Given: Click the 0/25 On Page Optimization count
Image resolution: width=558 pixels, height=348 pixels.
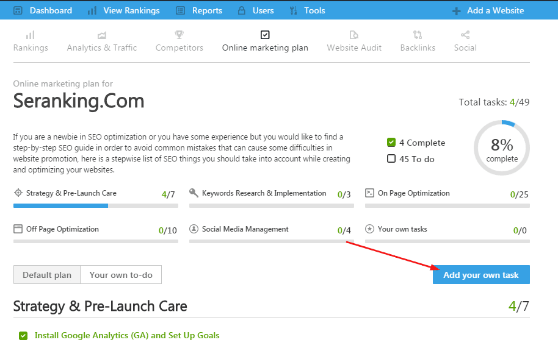Looking at the screenshot, I should [519, 194].
